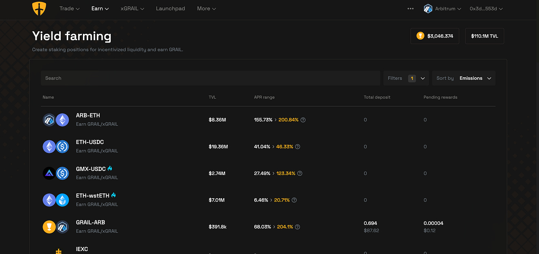Click the flame icon beside GMX-USDC
Image resolution: width=539 pixels, height=254 pixels.
[x=110, y=168]
